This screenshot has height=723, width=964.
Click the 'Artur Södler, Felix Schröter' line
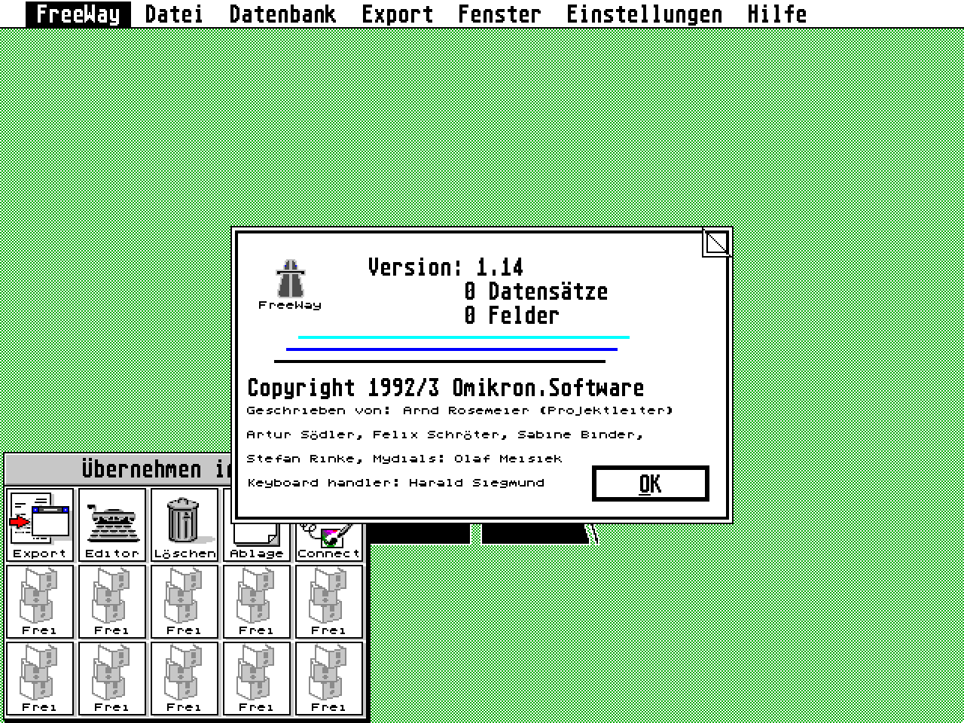pos(444,435)
